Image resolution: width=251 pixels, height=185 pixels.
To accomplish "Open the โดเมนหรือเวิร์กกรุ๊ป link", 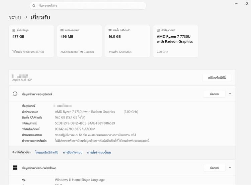I will pos(47,152).
